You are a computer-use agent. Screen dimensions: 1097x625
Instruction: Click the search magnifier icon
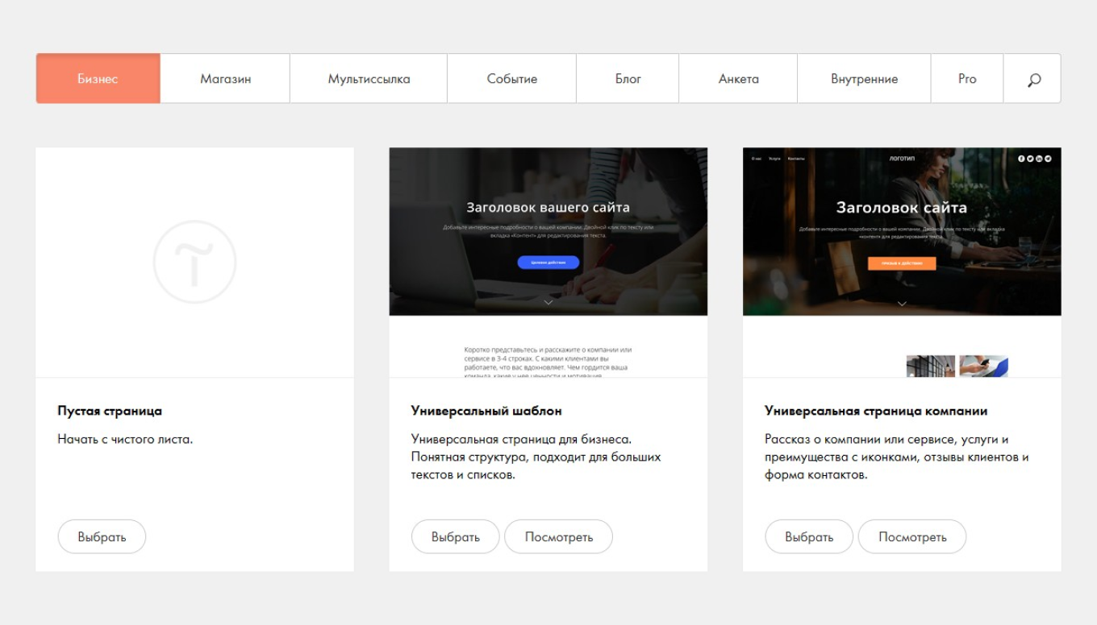pyautogui.click(x=1033, y=80)
